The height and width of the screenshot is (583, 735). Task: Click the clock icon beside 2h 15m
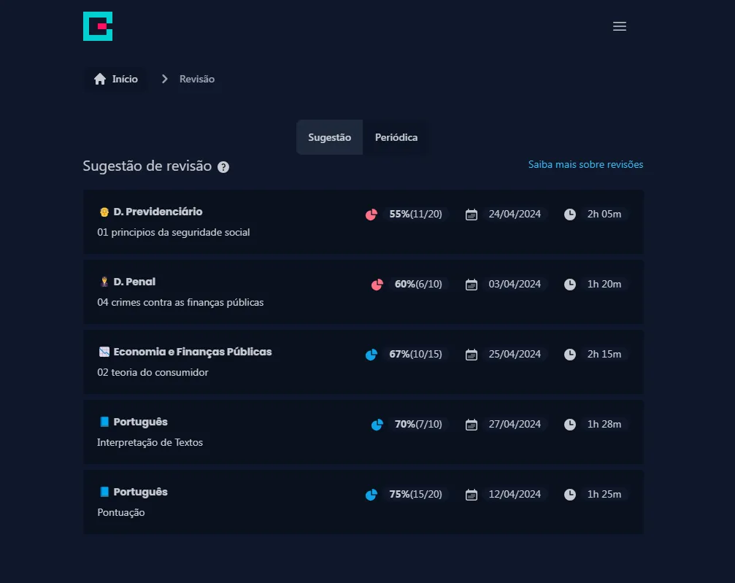pos(569,355)
